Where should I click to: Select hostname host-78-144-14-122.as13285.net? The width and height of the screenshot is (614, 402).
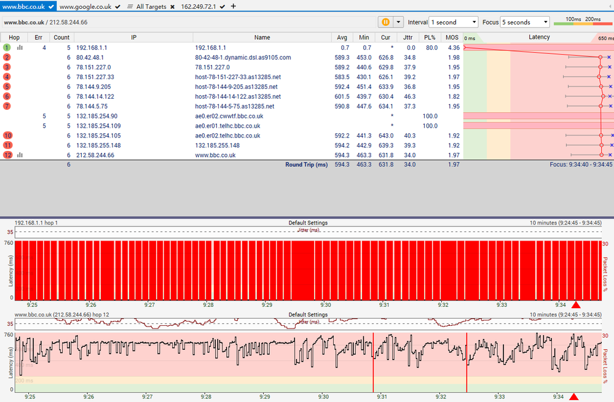pyautogui.click(x=238, y=96)
